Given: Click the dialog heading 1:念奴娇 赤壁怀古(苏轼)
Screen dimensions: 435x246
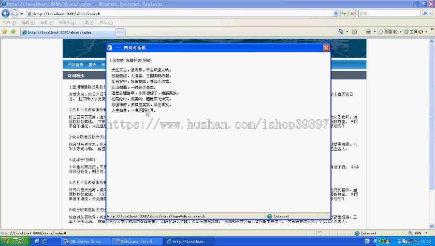Looking at the screenshot, I should [x=130, y=61].
